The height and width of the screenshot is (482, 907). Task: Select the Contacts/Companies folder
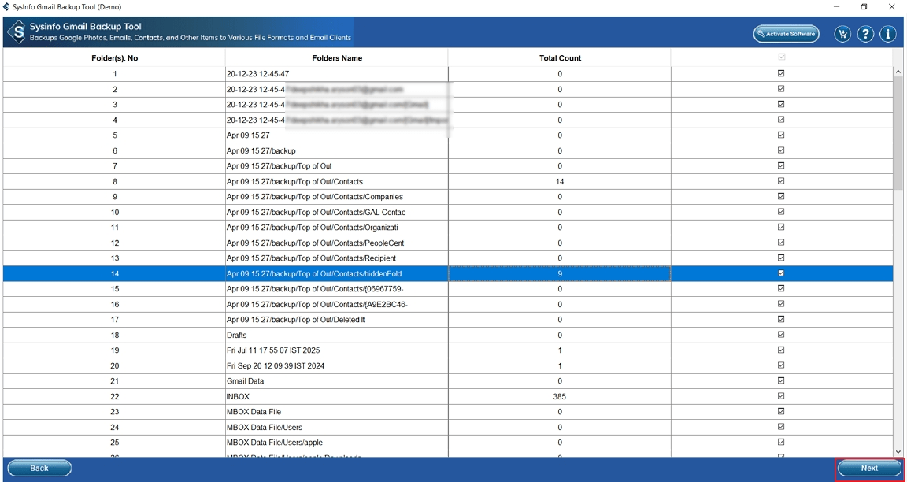click(315, 197)
